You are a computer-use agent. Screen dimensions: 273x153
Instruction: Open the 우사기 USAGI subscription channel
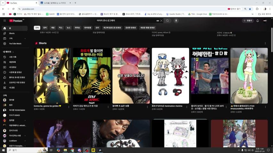tap(15, 115)
